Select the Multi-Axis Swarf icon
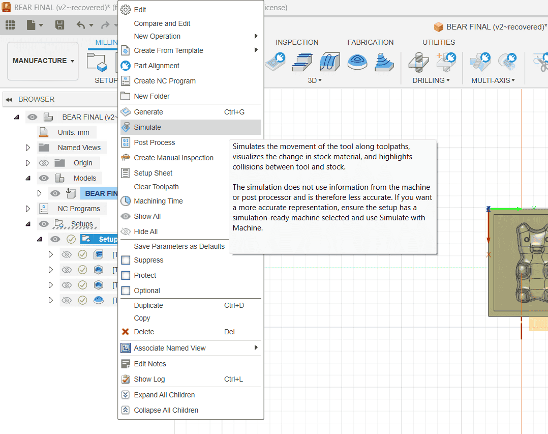 coord(480,62)
